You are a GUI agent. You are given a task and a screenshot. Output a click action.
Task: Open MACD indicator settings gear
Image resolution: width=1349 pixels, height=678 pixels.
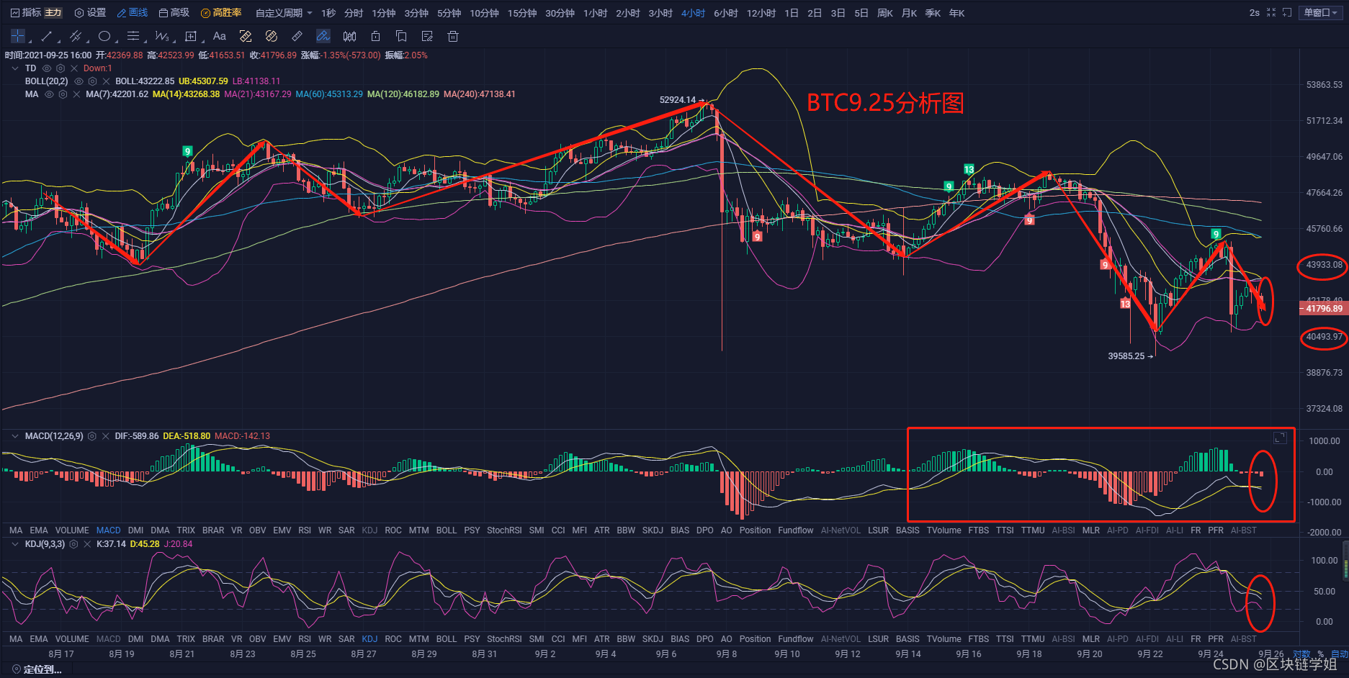point(92,436)
